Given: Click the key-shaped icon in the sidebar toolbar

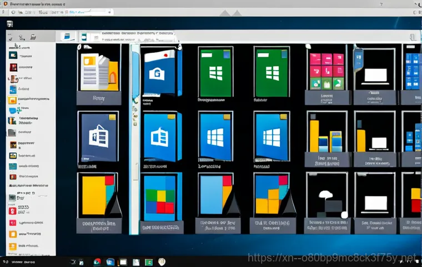Looking at the screenshot, I should (22, 37).
